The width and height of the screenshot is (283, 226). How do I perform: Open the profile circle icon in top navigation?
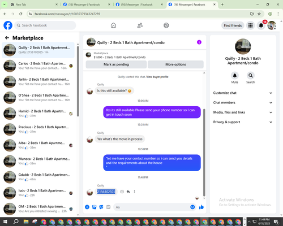coord(166,25)
